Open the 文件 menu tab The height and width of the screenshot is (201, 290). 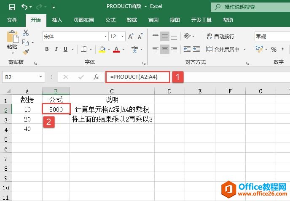[x=12, y=20]
